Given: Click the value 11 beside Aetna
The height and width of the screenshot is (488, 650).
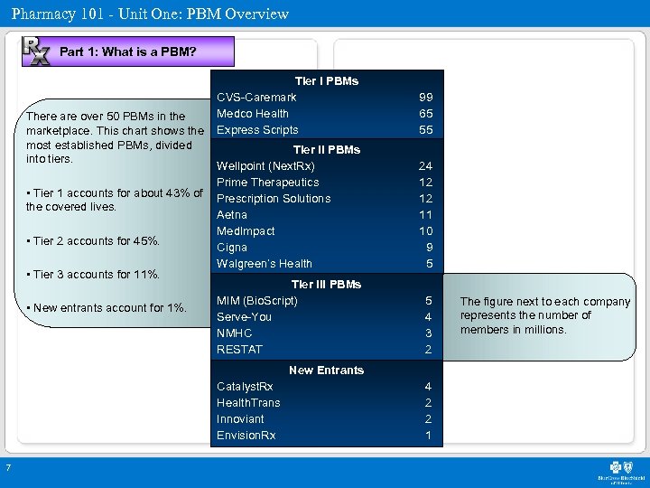Looking at the screenshot, I should (x=426, y=214).
